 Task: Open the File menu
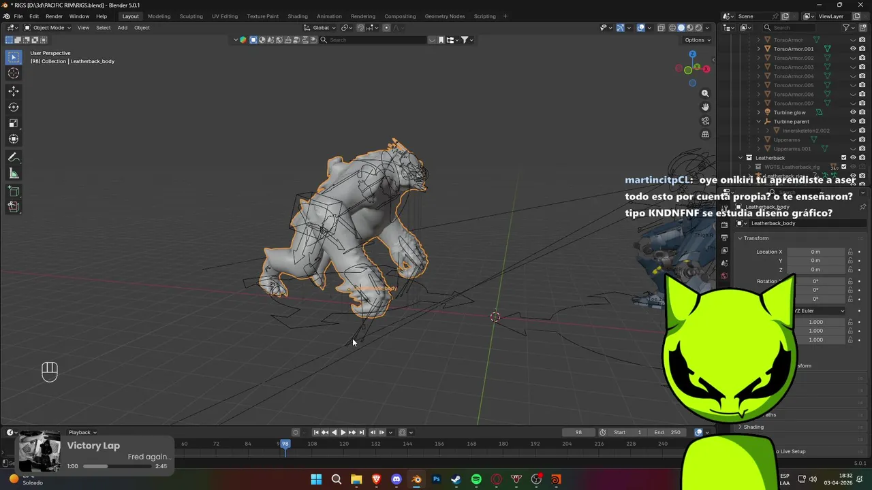[x=18, y=16]
